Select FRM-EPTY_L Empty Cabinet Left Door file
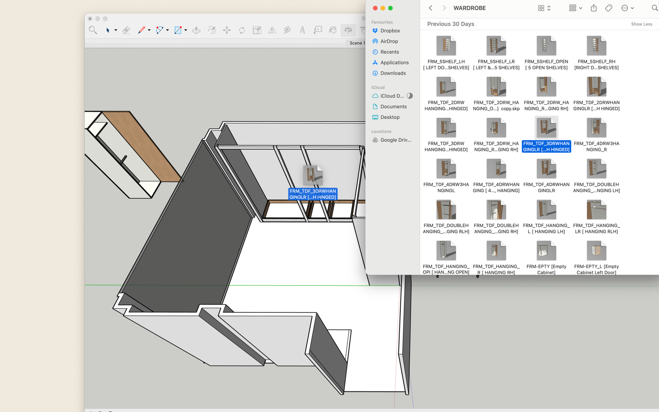The width and height of the screenshot is (659, 412). click(x=596, y=251)
